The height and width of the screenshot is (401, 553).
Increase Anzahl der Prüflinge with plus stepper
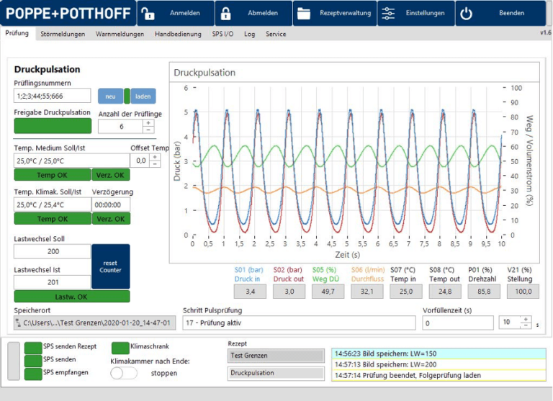point(148,122)
